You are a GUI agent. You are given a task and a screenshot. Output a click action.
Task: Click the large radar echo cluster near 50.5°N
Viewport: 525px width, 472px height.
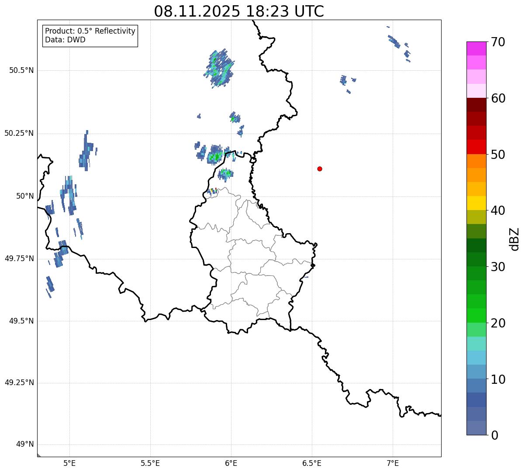pos(220,69)
